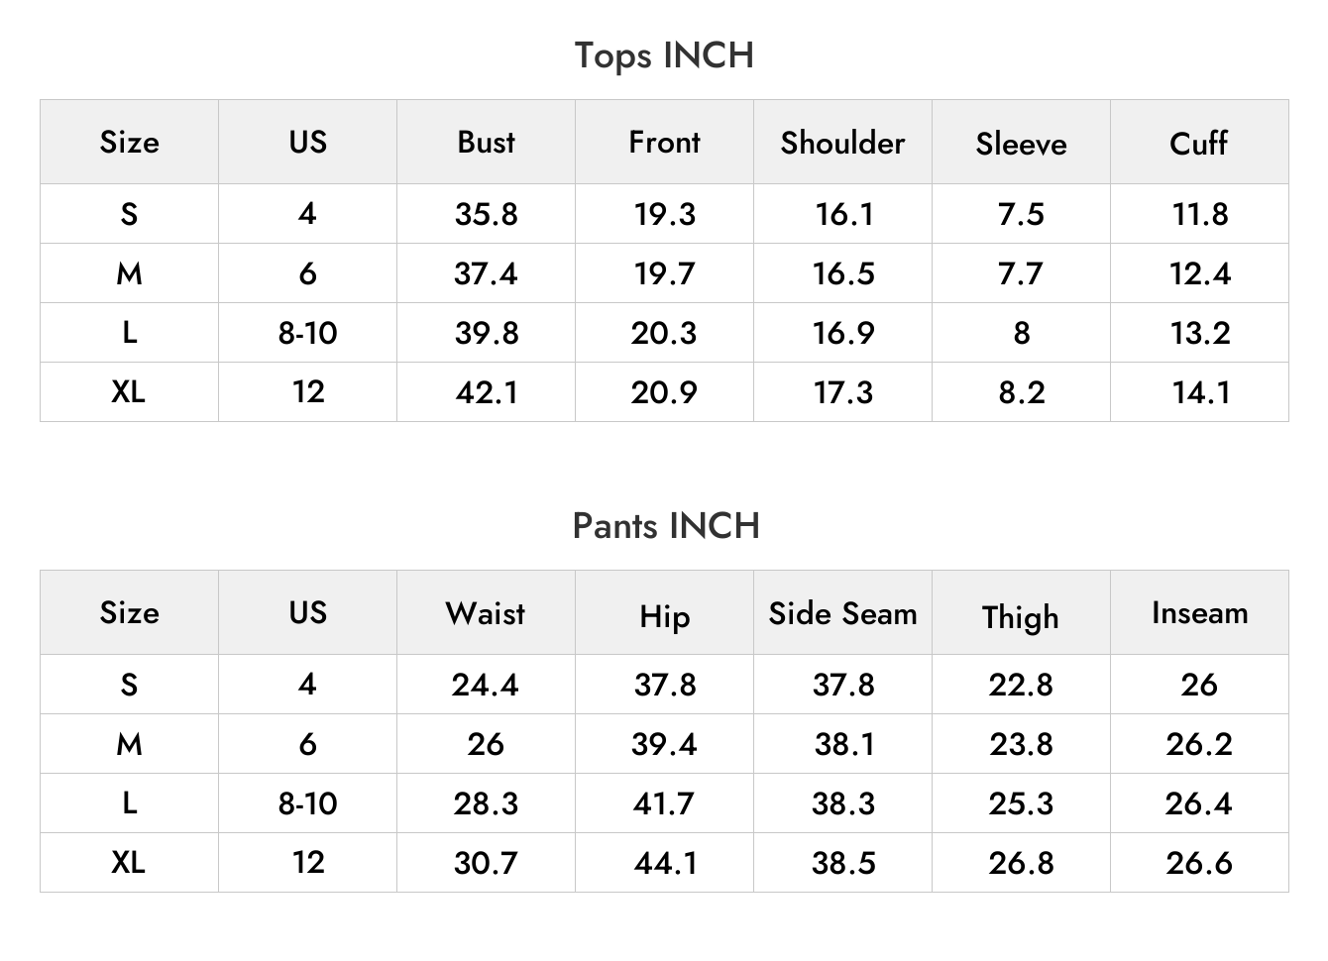Click the Side Seam column header
Screen dimensions: 1328x961
[842, 613]
